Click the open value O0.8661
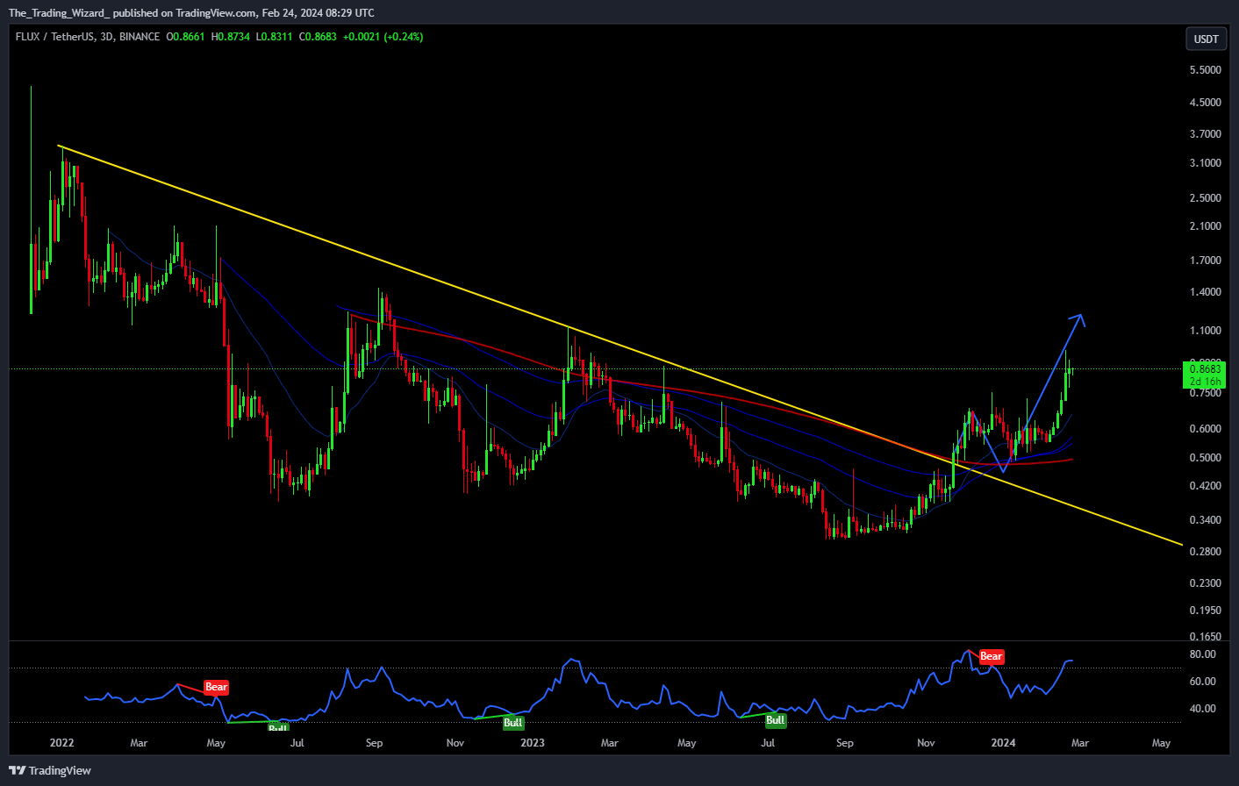 185,37
